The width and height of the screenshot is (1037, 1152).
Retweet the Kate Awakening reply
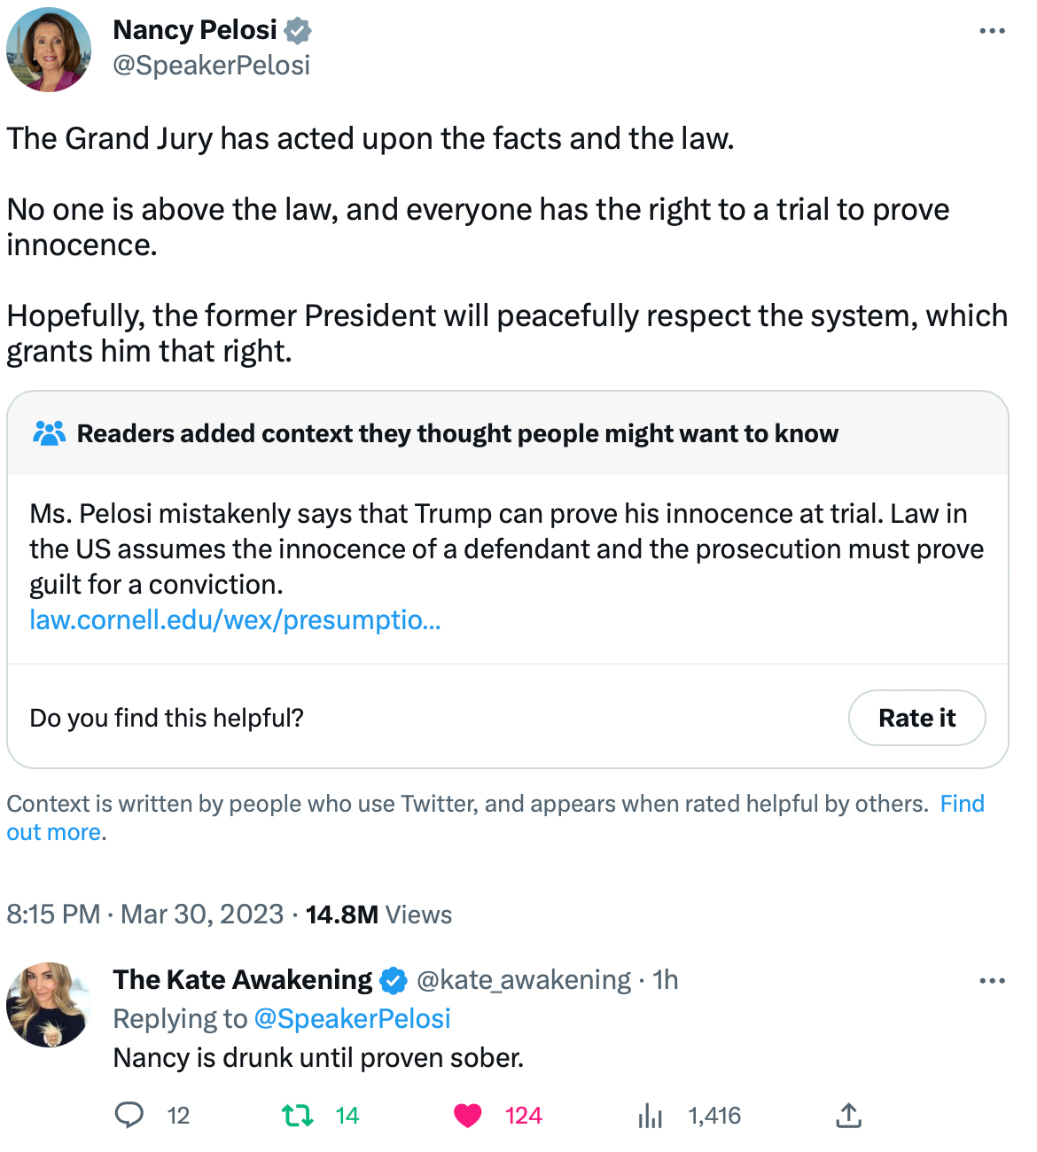coord(298,1115)
